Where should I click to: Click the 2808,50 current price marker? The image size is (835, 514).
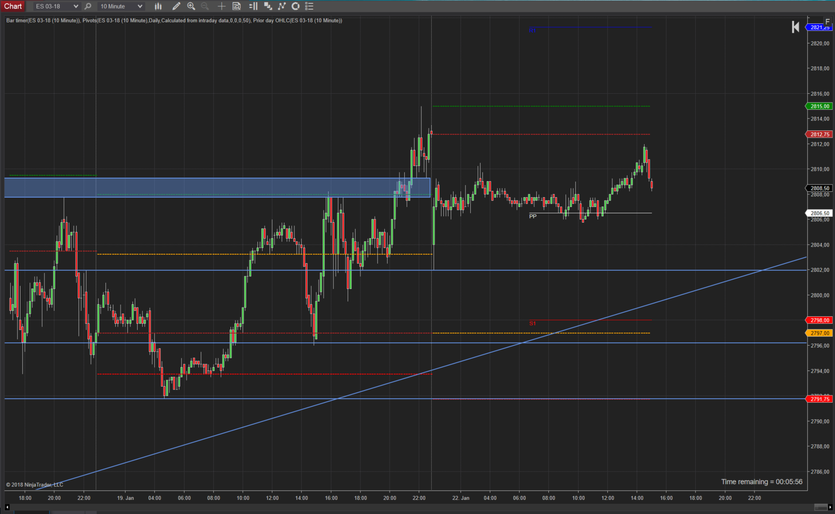pos(819,188)
